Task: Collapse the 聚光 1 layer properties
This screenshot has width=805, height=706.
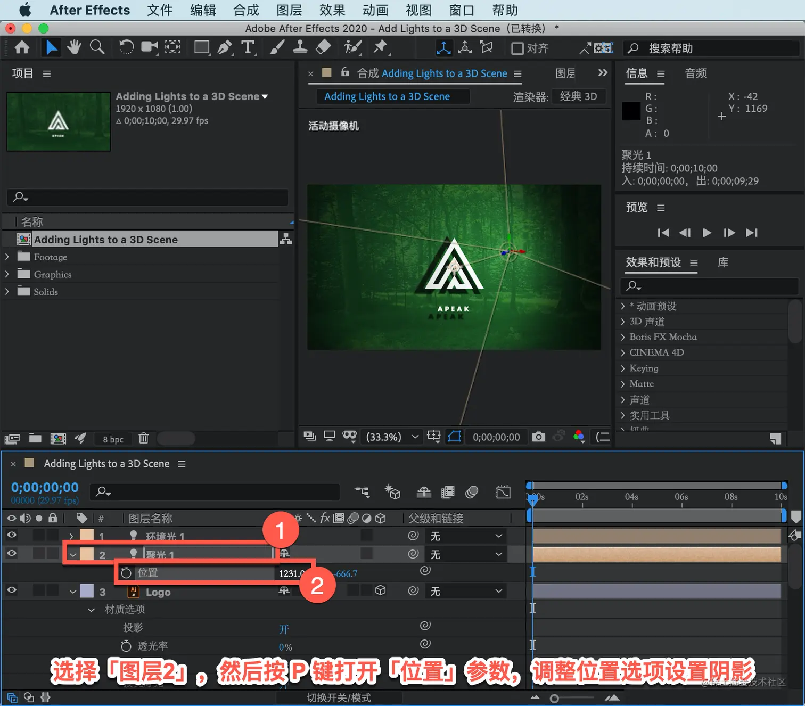Action: point(73,555)
